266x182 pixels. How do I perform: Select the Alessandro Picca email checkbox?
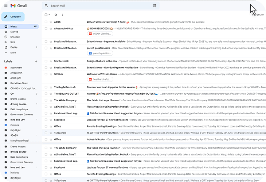(x=46, y=28)
